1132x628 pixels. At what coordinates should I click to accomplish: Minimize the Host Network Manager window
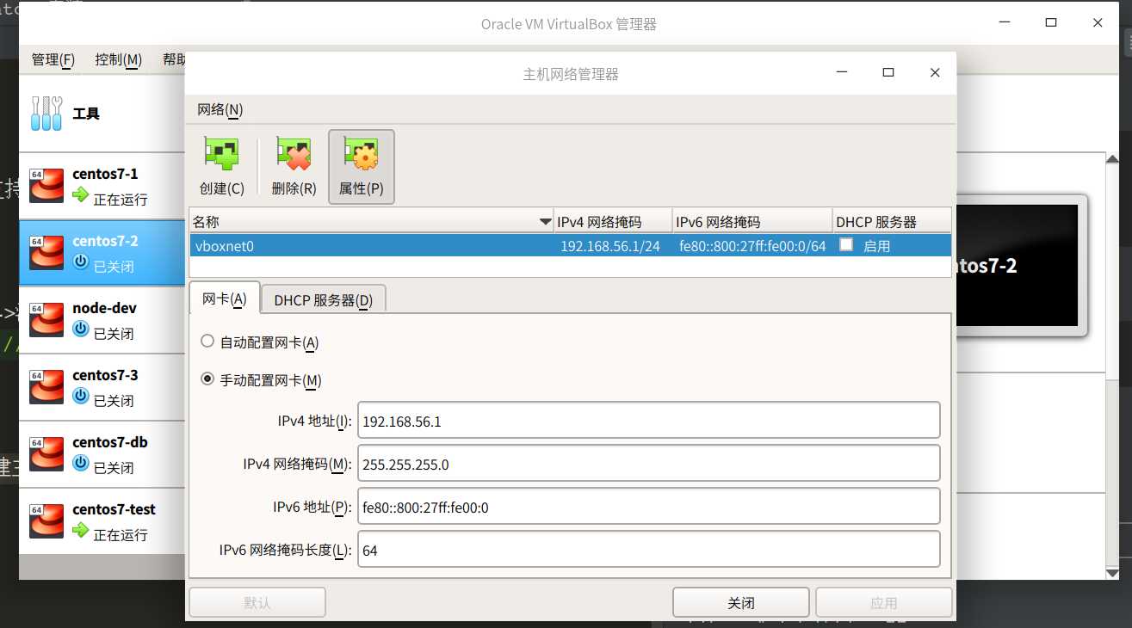point(841,73)
